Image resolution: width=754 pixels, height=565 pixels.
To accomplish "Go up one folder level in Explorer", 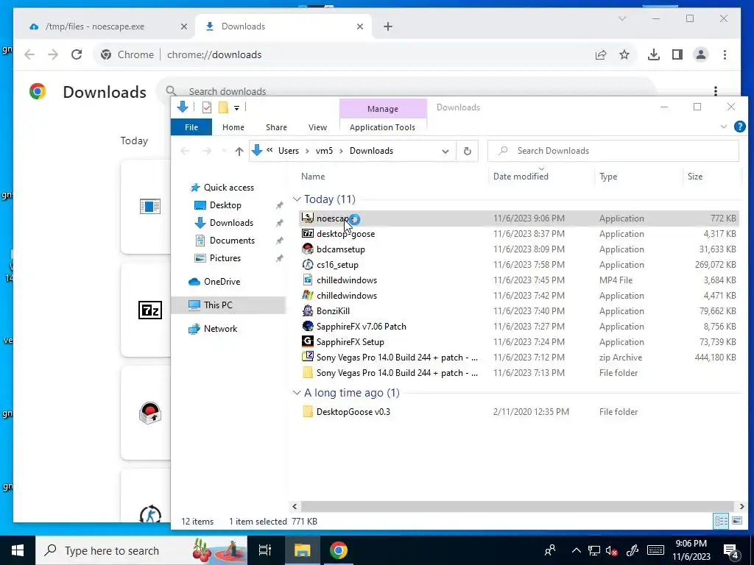I will 239,151.
